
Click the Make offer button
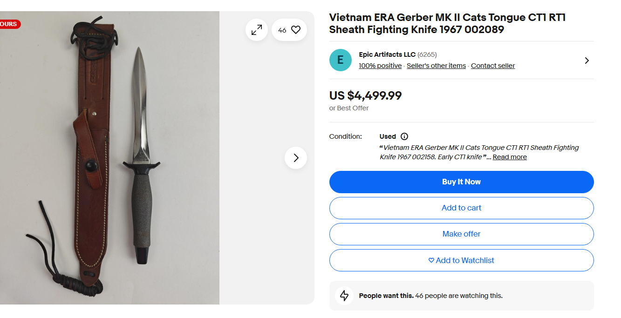tap(461, 234)
